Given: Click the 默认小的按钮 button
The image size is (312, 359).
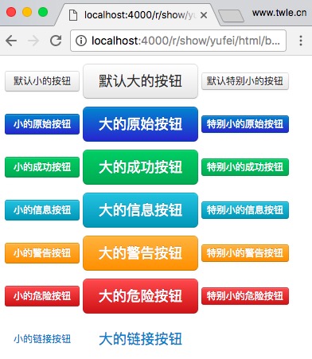Looking at the screenshot, I should pyautogui.click(x=42, y=81).
